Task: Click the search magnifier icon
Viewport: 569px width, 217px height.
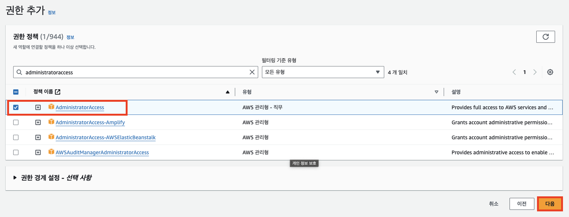Action: coord(19,72)
